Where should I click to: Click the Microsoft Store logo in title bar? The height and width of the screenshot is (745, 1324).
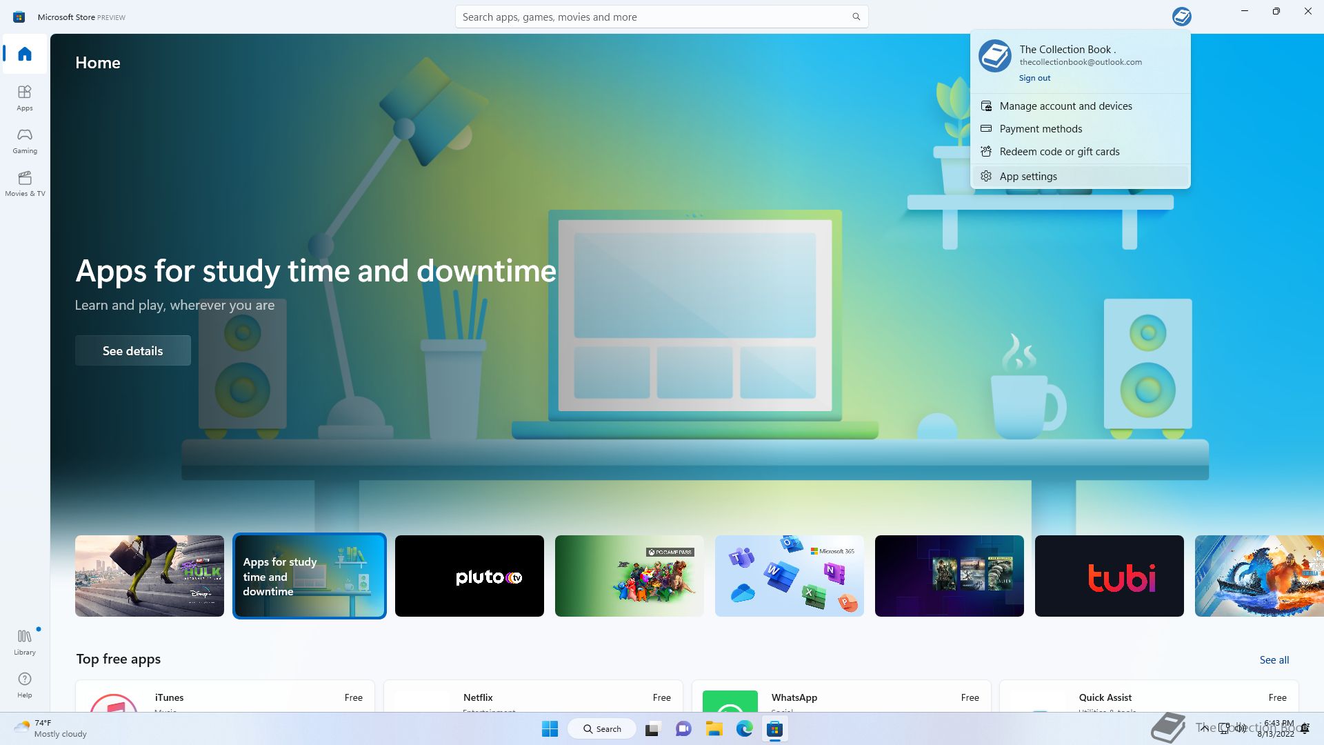[19, 17]
